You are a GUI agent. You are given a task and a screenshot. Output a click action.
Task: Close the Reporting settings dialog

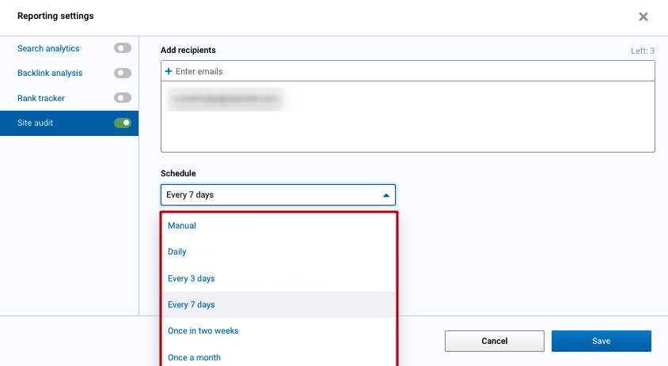(x=643, y=17)
